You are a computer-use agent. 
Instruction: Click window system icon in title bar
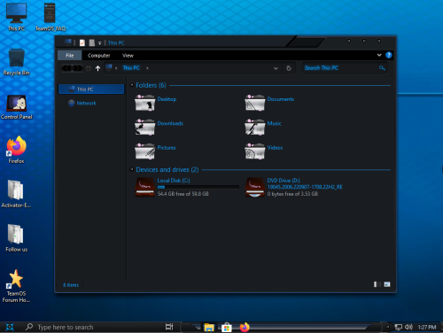[x=68, y=43]
